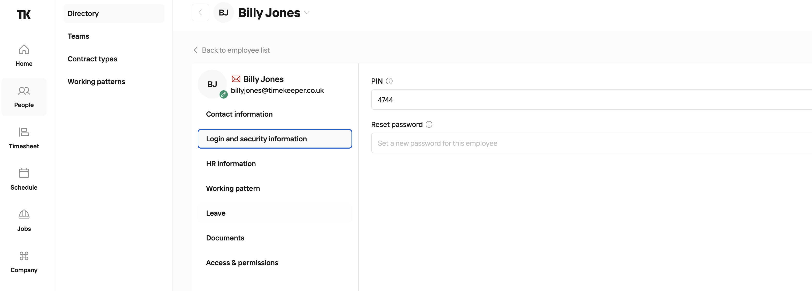Image resolution: width=812 pixels, height=291 pixels.
Task: Click the back arrow button in header
Action: (x=200, y=13)
